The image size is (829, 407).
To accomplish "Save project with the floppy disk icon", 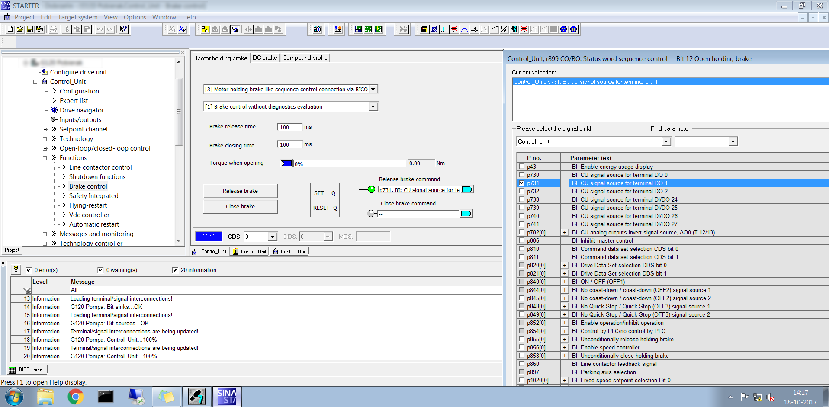I will tap(30, 29).
